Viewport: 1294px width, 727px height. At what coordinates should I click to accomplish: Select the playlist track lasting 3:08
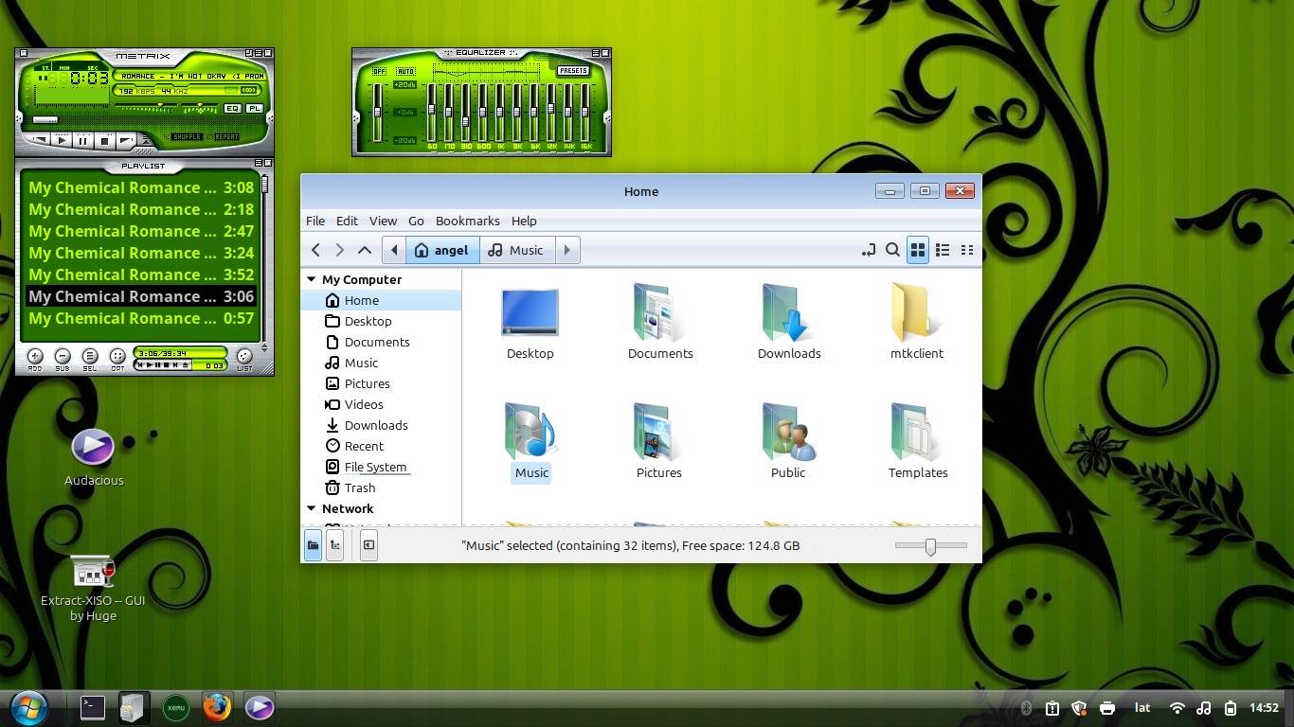141,187
